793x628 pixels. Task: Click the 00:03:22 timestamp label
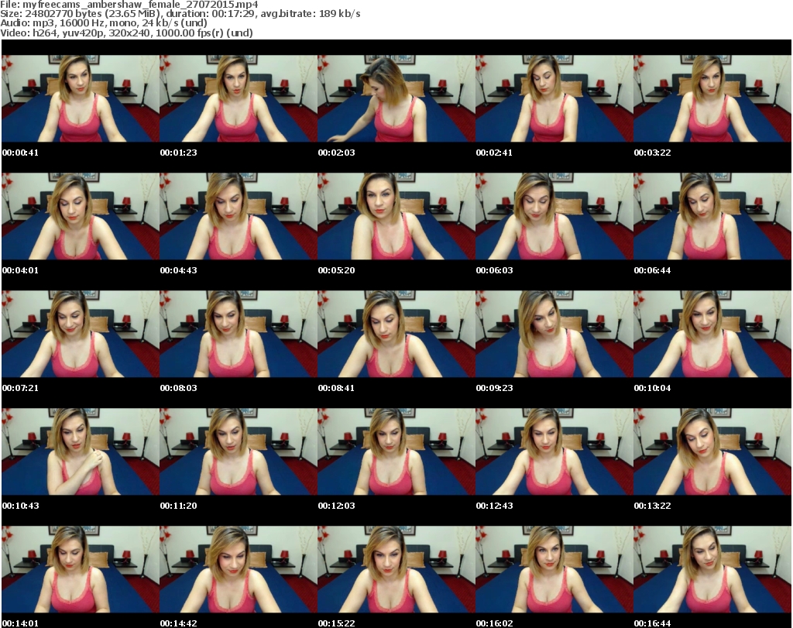click(x=652, y=153)
